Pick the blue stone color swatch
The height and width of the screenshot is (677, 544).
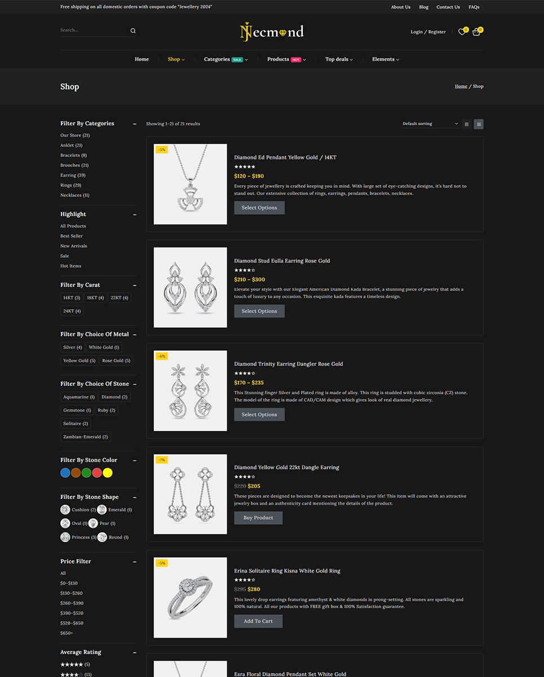65,473
